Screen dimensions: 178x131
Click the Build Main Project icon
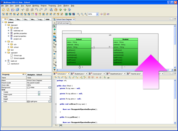51,10
